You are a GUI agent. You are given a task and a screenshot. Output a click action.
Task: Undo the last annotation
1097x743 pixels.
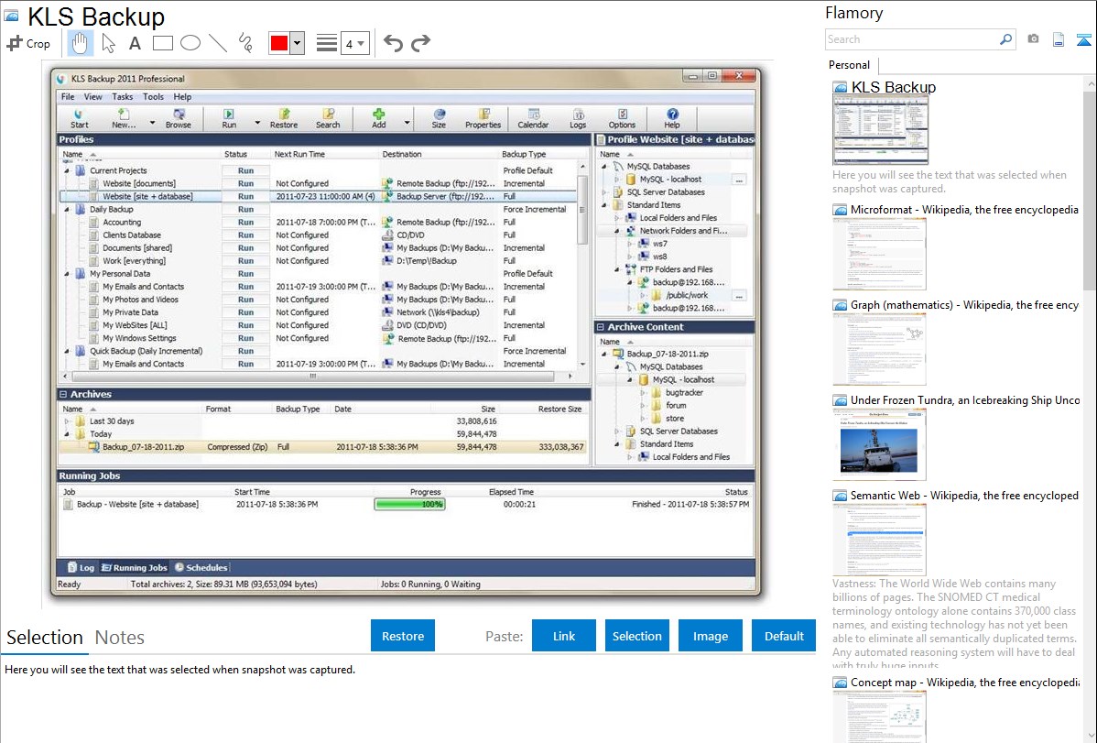click(x=393, y=43)
